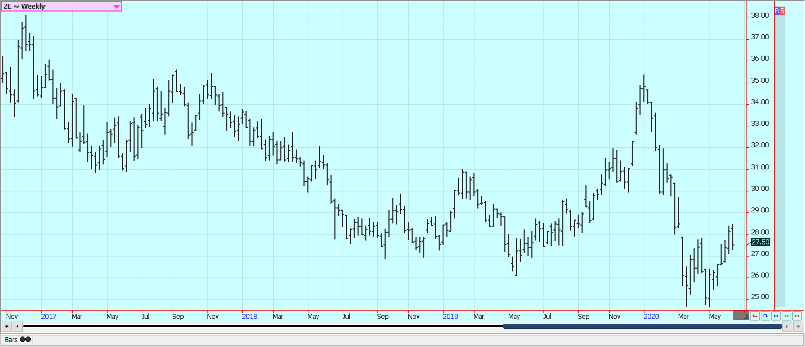Click the green compress axis icon

tap(786, 316)
